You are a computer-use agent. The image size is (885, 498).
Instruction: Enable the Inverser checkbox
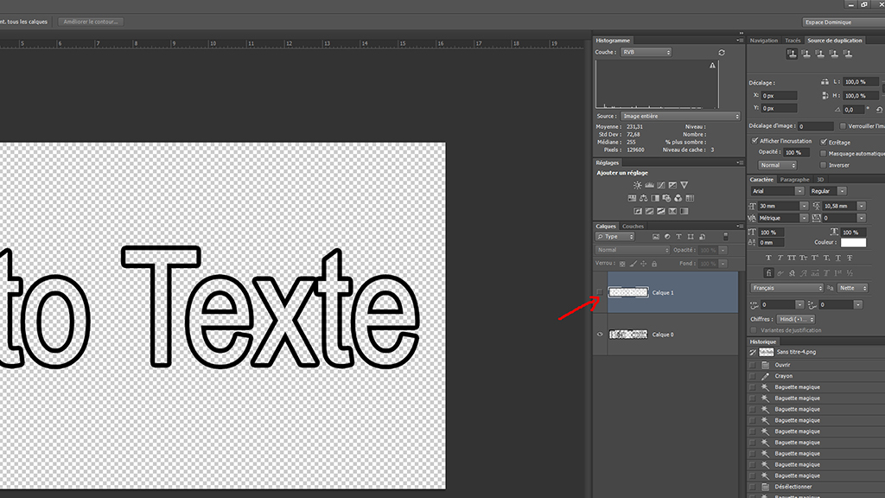pos(824,165)
